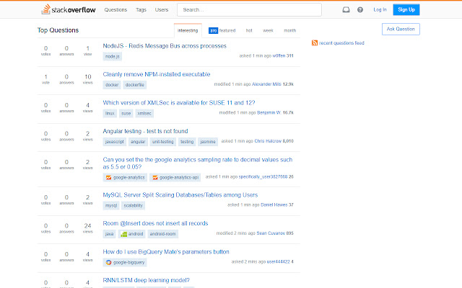Open the Questions menu item
The height and width of the screenshot is (288, 462).
115,9
